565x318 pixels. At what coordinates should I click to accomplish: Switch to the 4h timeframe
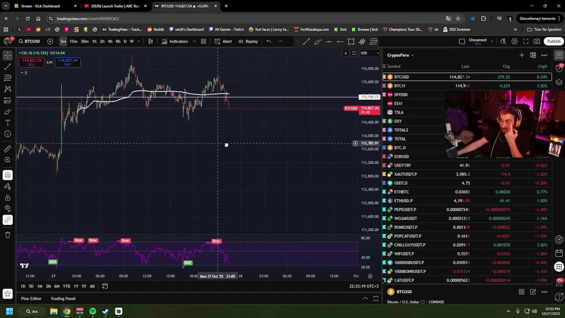pyautogui.click(x=110, y=41)
